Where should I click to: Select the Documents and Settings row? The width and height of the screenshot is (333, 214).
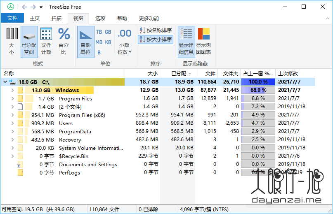coord(158,165)
